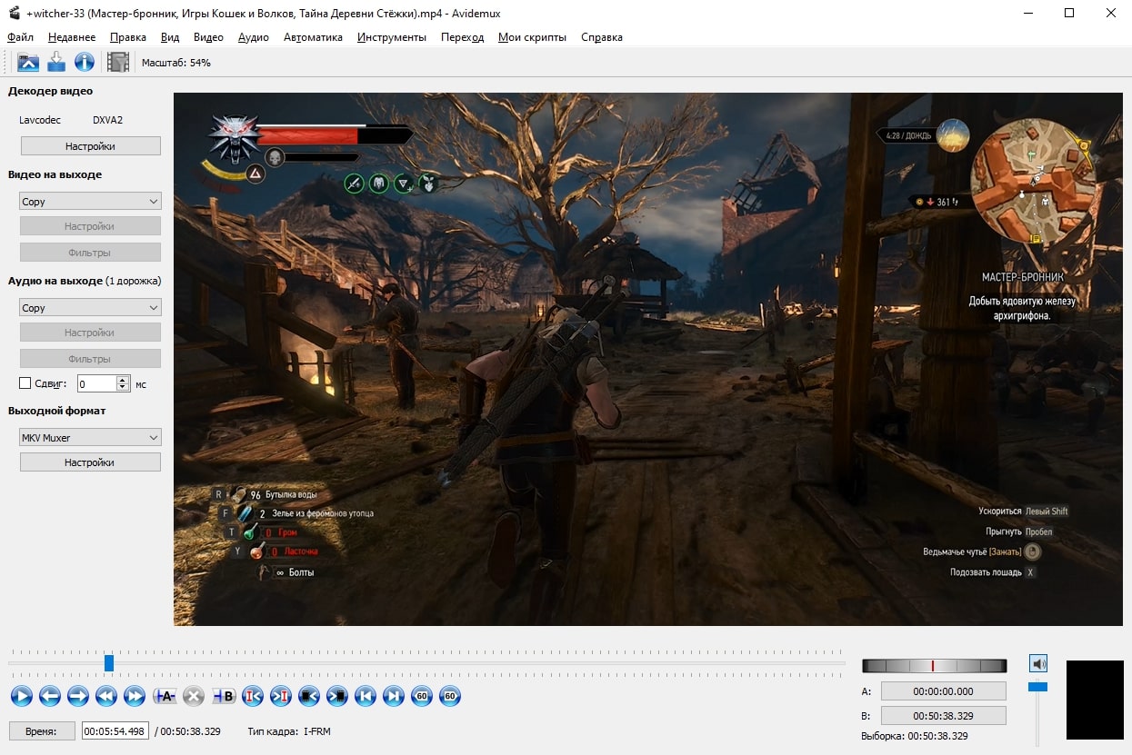The image size is (1132, 755).
Task: Click the Lavcodec decoder label
Action: [x=39, y=120]
